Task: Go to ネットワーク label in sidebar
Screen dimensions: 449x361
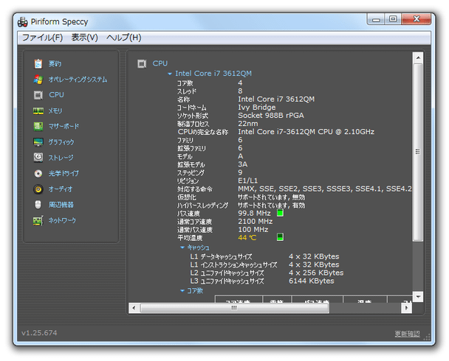Action: pyautogui.click(x=62, y=220)
